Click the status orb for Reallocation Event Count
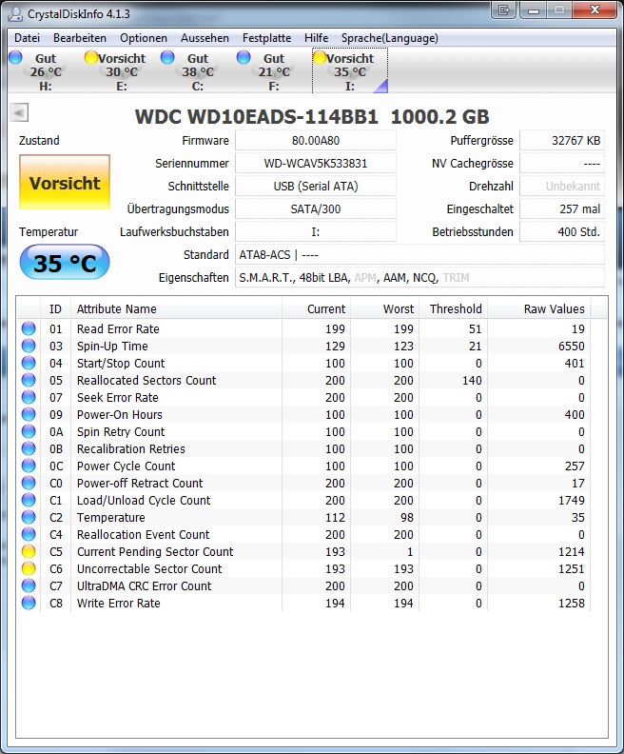 pos(29,534)
